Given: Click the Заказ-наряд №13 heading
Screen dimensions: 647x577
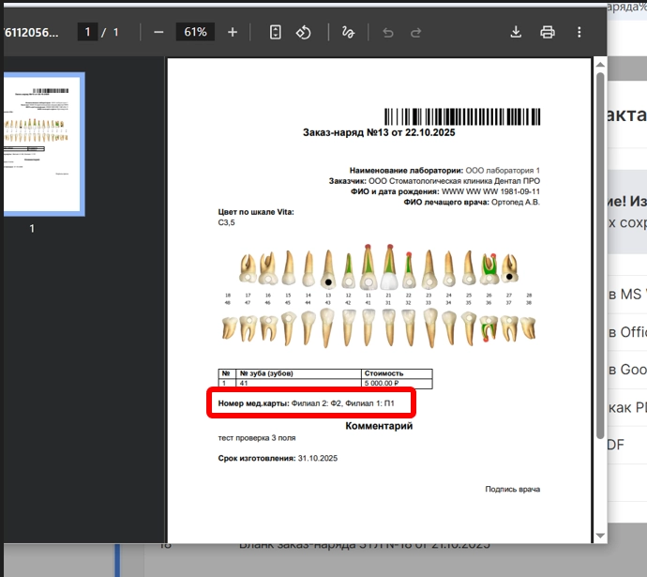Looking at the screenshot, I should 379,133.
